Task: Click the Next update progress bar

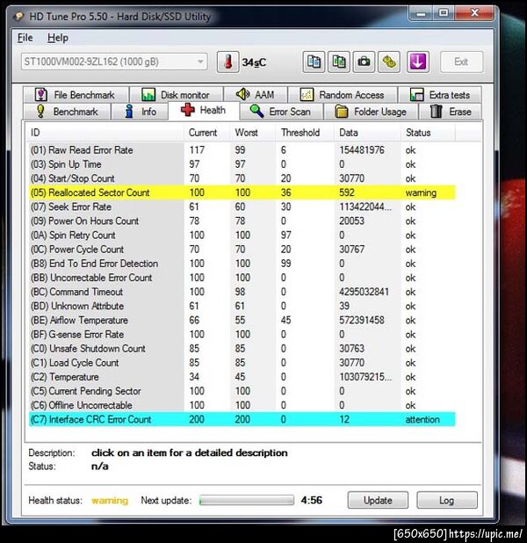Action: (247, 500)
